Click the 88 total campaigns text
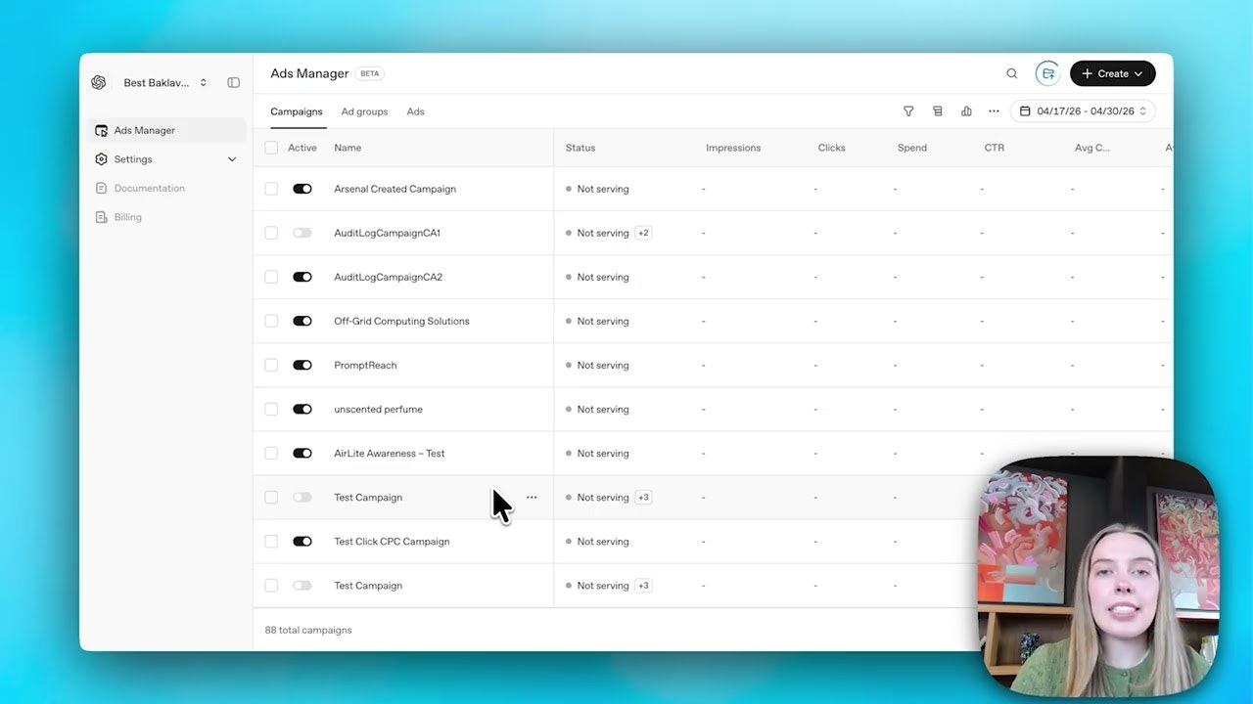 (x=308, y=630)
